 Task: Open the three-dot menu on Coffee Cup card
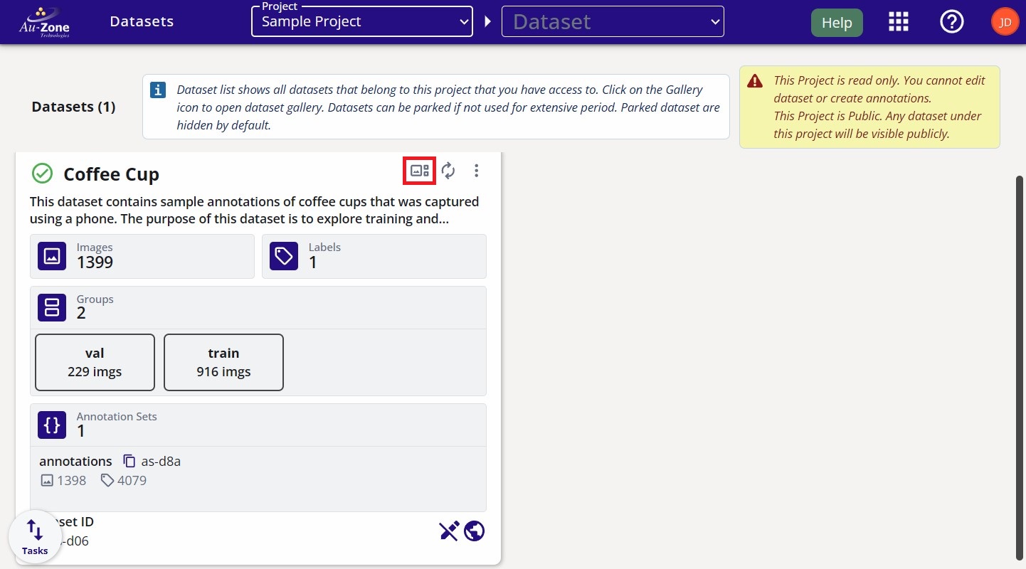[x=477, y=171]
